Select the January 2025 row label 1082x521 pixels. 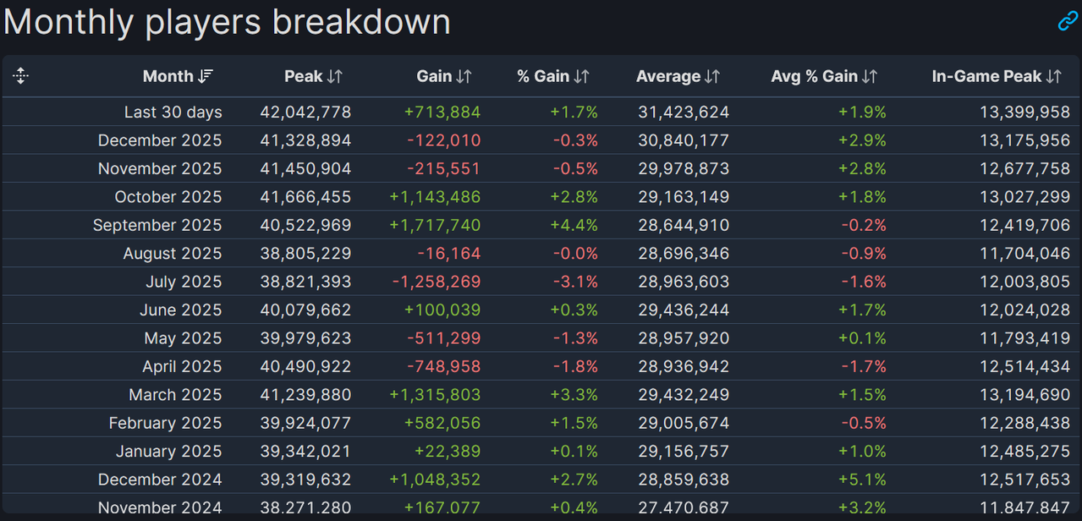[x=169, y=451]
